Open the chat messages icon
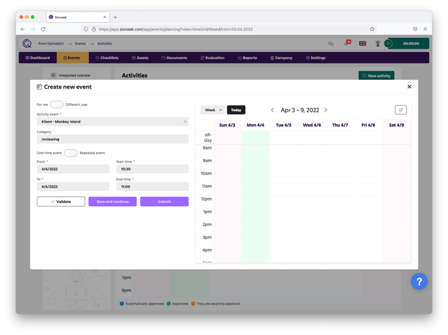Viewport: 448px width, 335px height. click(x=330, y=44)
